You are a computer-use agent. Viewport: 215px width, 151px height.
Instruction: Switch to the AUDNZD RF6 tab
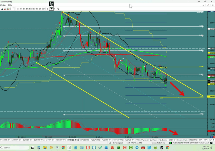tap(129, 140)
